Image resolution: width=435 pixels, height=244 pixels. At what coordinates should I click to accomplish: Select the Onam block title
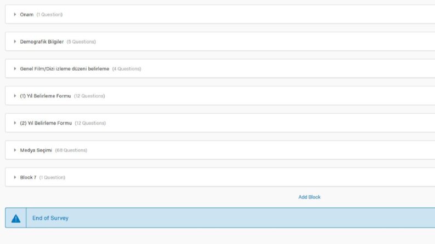[27, 14]
